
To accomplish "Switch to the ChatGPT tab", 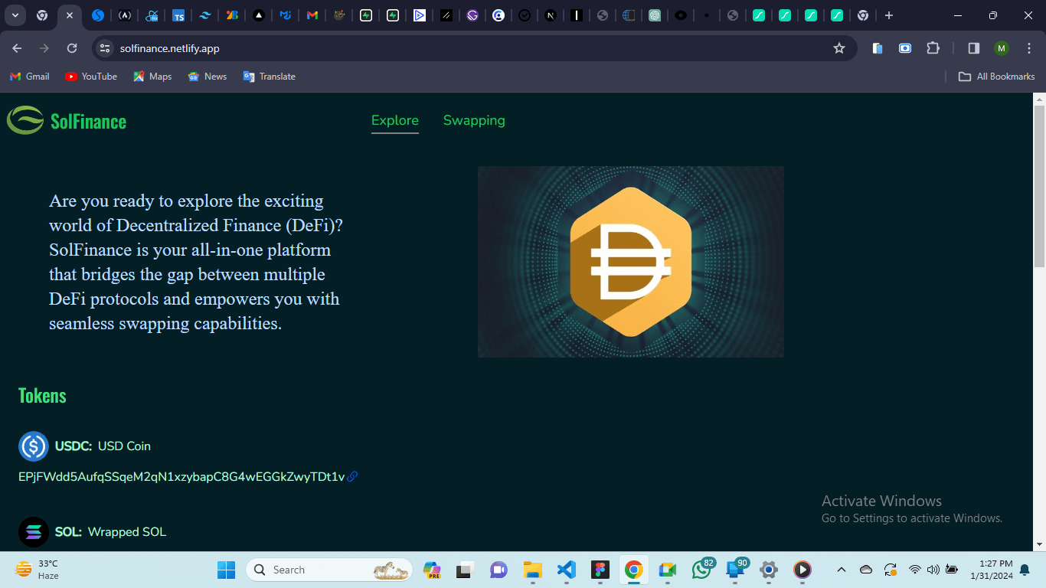I will pos(655,15).
